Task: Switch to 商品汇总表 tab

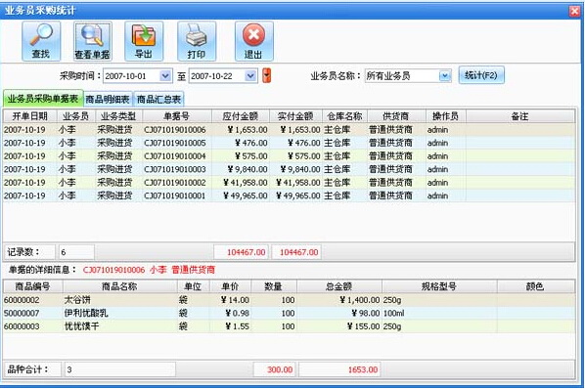Action: pos(158,99)
